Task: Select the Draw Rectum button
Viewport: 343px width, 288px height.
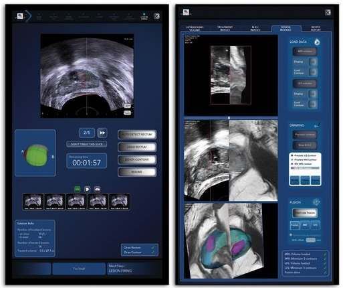Action: (137, 147)
